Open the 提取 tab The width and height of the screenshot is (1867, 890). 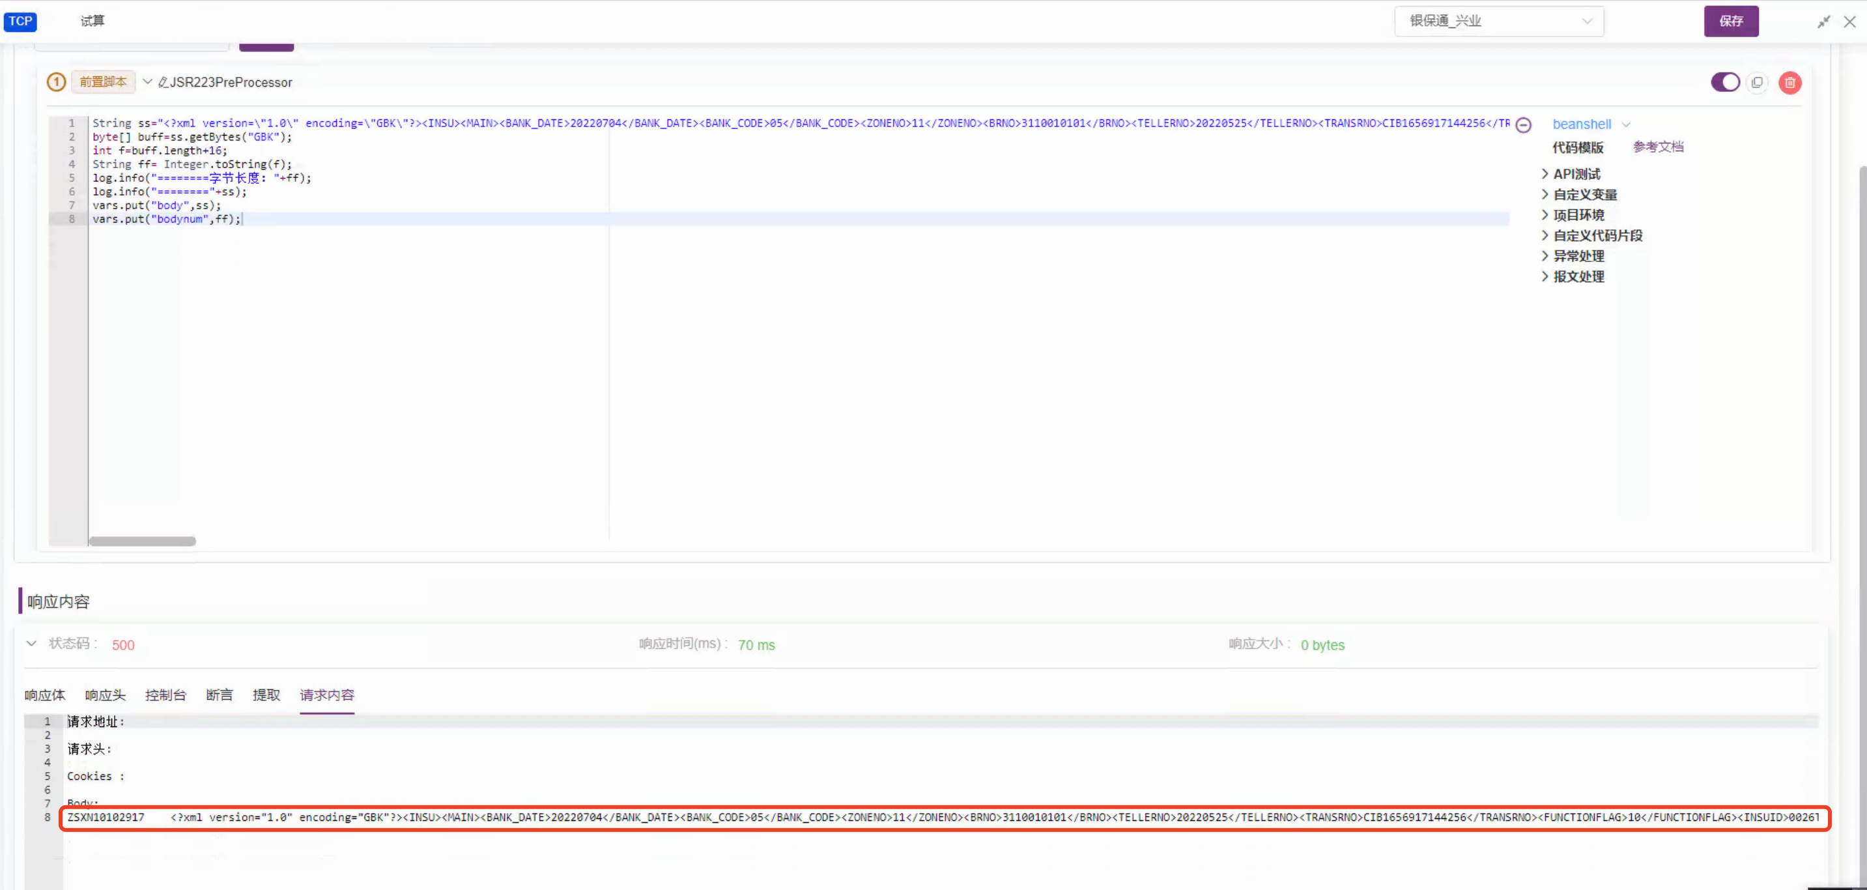pos(266,695)
